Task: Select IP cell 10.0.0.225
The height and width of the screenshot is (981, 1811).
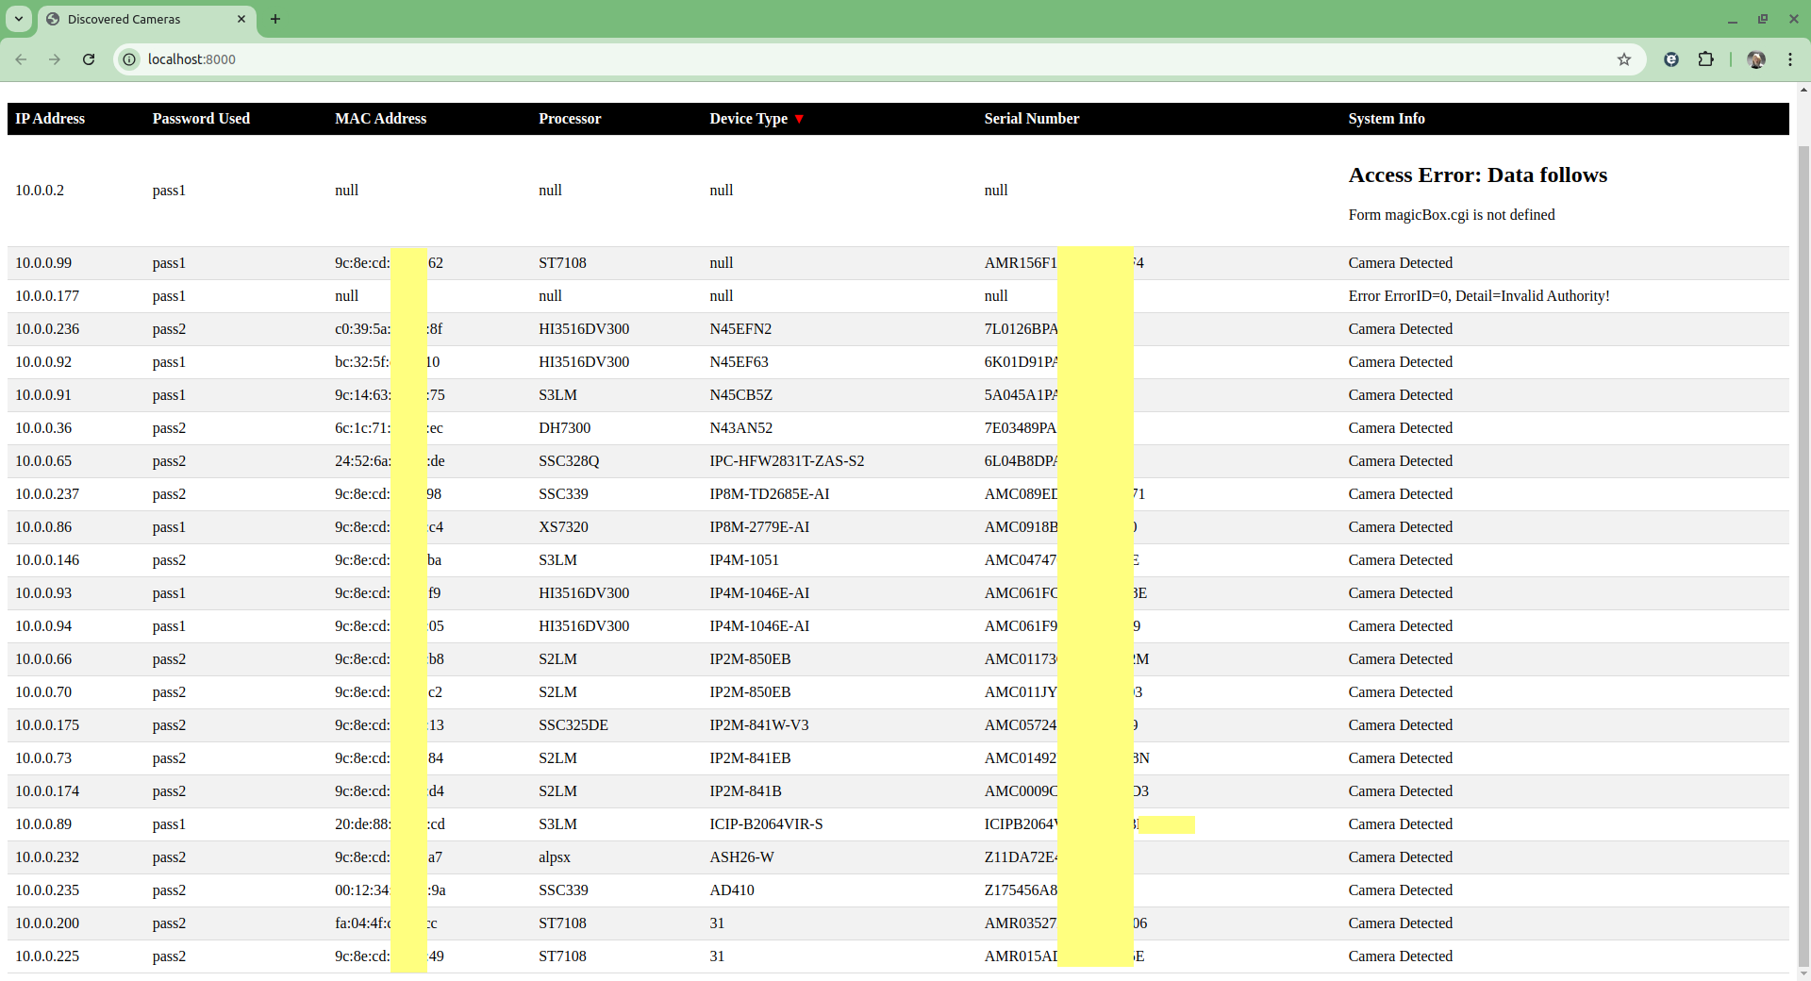Action: [47, 956]
